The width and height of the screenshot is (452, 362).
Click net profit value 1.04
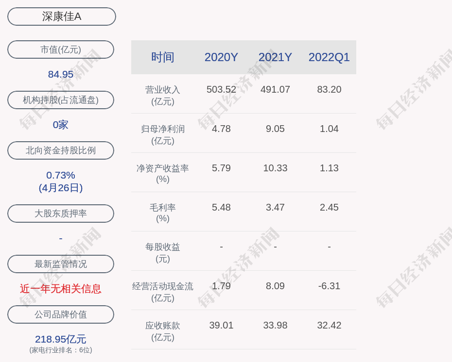[x=329, y=129]
